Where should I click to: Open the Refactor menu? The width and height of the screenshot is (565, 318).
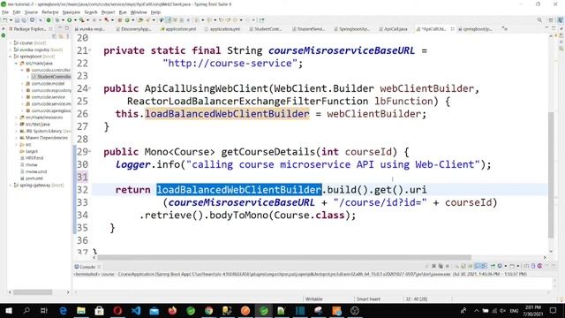coord(50,12)
